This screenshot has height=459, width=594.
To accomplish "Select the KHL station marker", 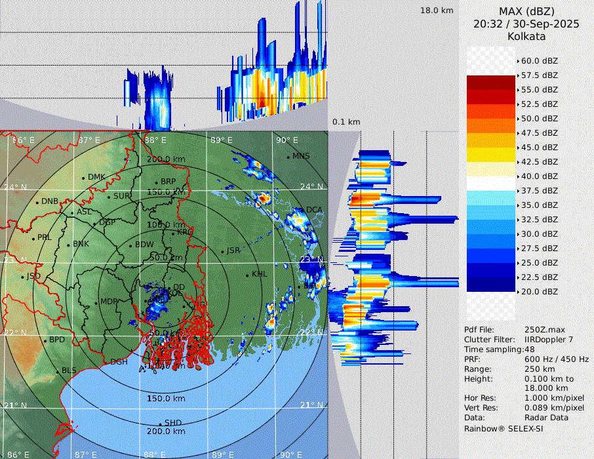I will pyautogui.click(x=248, y=275).
